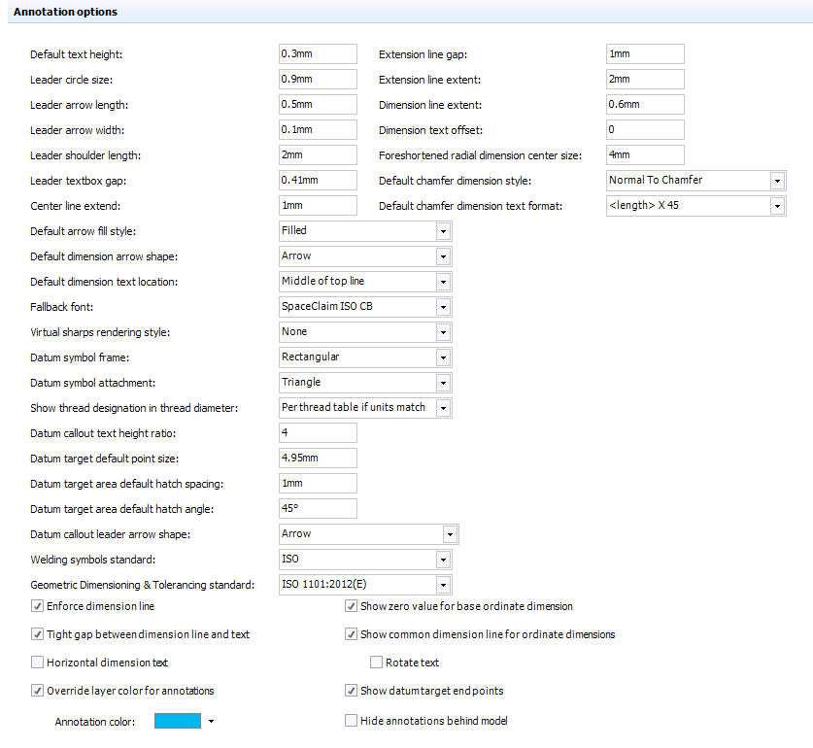Enable Hide annotations behind model

[352, 721]
